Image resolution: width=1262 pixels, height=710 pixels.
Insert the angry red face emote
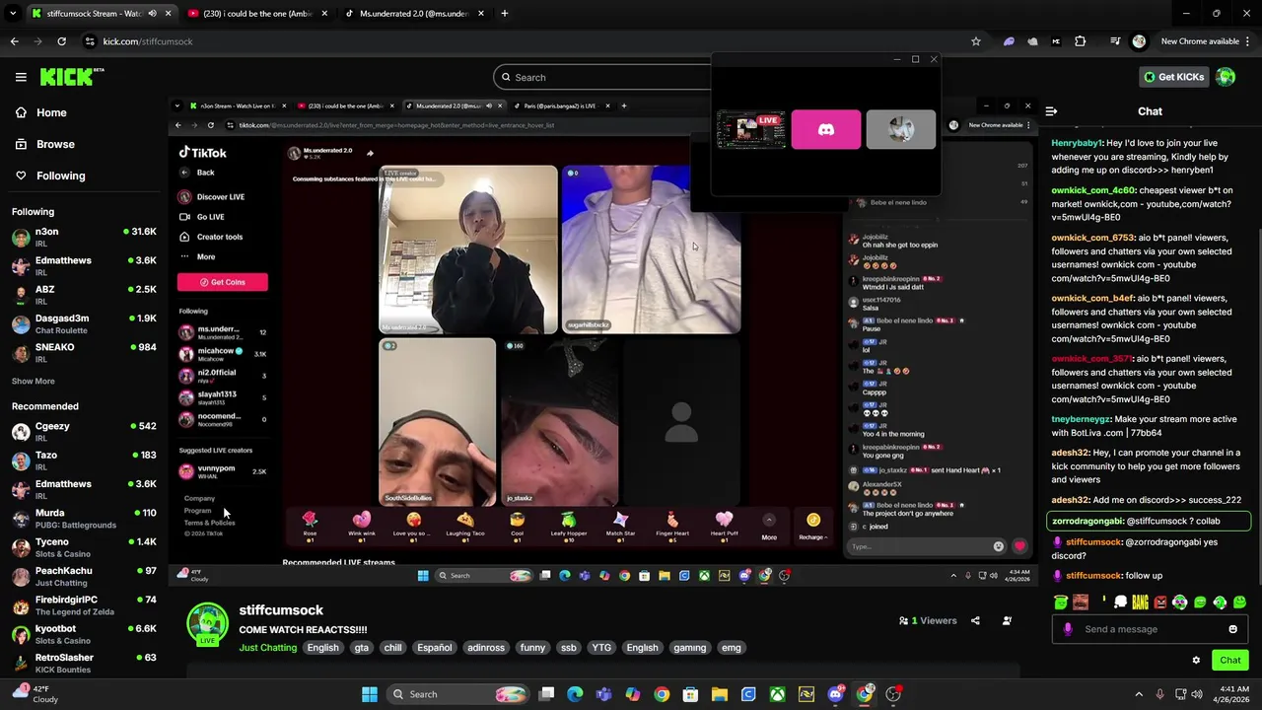(1159, 603)
